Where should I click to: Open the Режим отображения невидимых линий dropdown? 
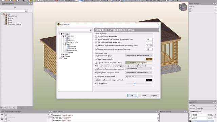[x=139, y=69]
